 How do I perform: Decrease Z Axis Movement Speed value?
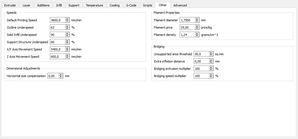click(67, 57)
